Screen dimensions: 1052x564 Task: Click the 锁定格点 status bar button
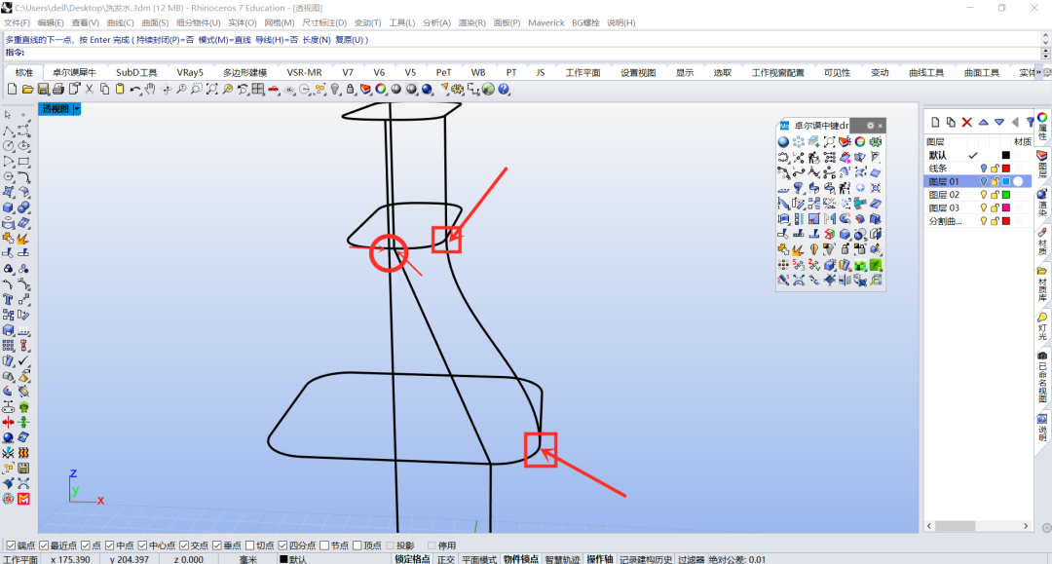point(412,559)
